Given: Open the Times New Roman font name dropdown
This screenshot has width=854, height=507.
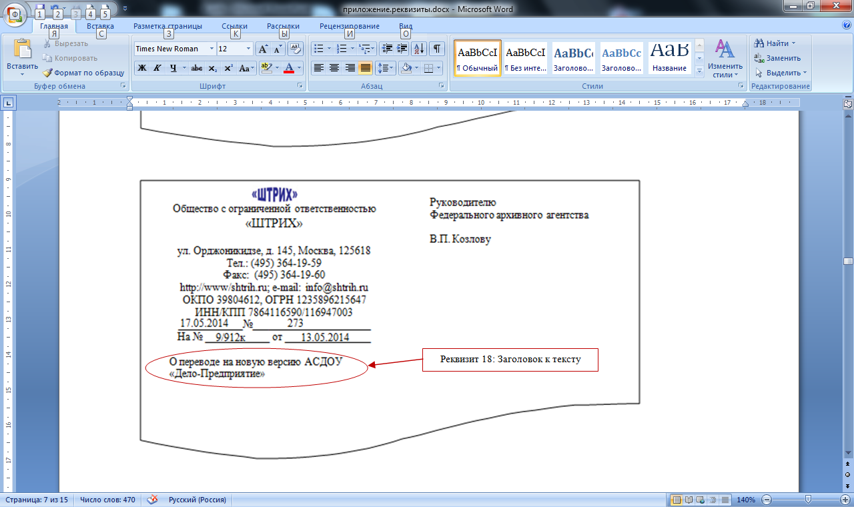Looking at the screenshot, I should pyautogui.click(x=212, y=49).
